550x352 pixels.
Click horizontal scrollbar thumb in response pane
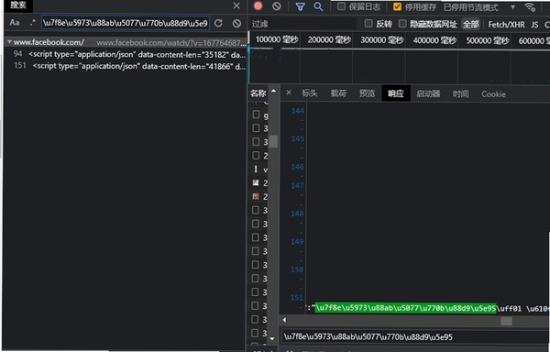[x=506, y=321]
